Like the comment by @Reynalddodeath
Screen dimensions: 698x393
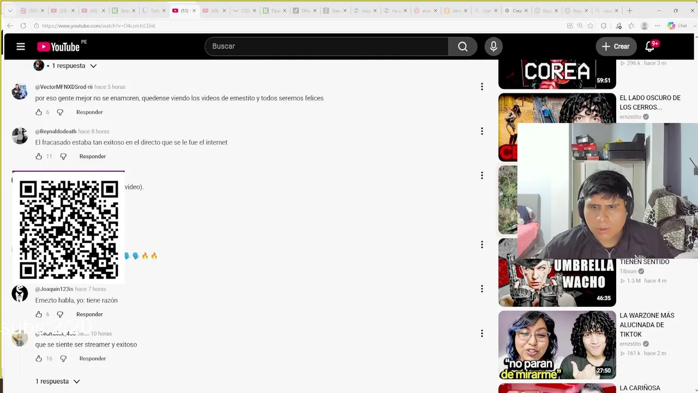[x=39, y=157]
